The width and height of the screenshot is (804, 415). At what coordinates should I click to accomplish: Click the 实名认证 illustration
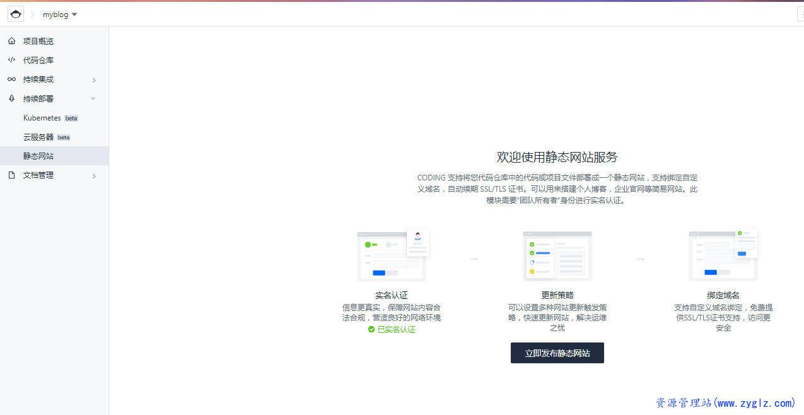[x=393, y=255]
